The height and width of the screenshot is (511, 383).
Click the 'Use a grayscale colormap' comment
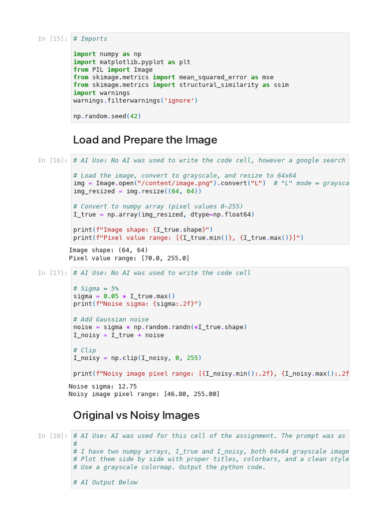pyautogui.click(x=170, y=467)
